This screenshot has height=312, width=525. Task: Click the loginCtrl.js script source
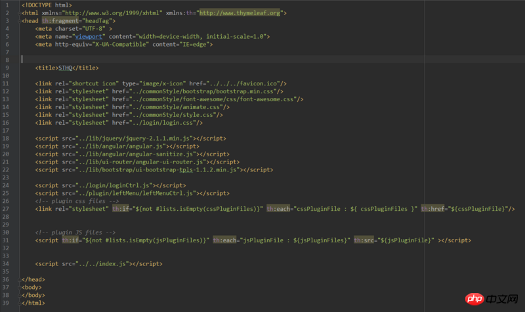point(115,185)
